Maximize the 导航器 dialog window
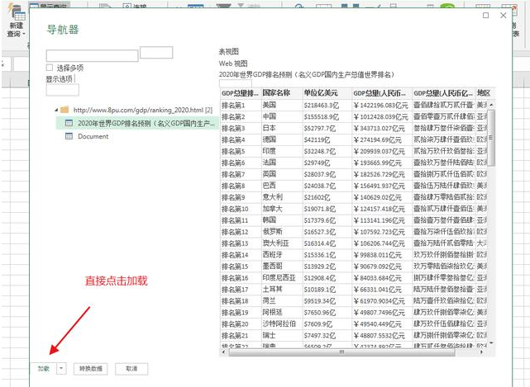The height and width of the screenshot is (387, 530). coord(485,15)
